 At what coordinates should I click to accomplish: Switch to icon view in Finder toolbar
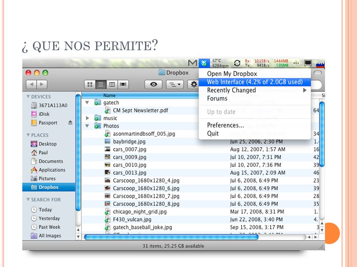pos(90,85)
